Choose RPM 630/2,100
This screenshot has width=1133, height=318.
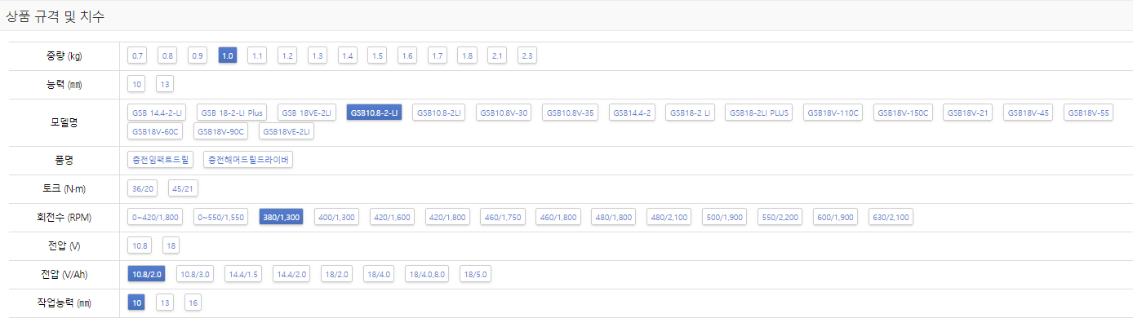891,217
